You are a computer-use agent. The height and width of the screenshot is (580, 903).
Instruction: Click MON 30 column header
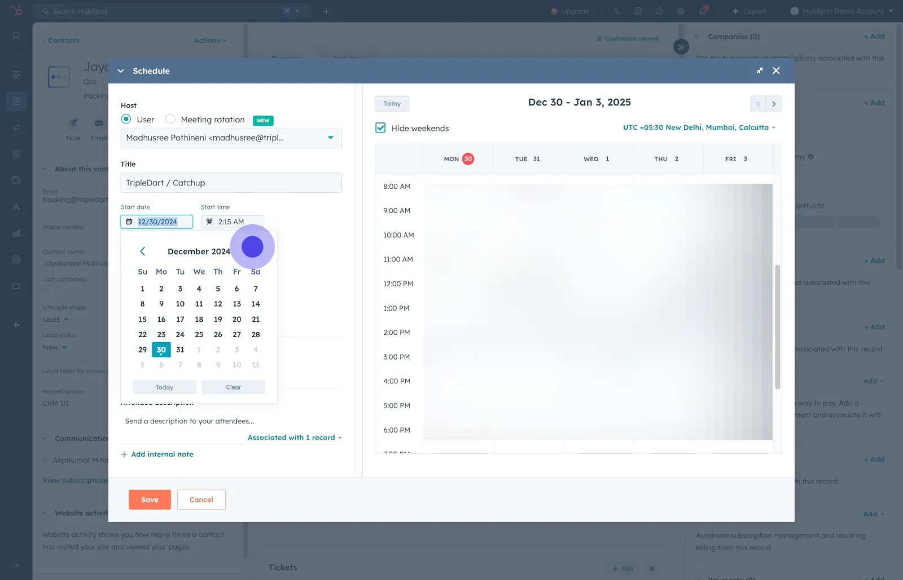click(x=459, y=159)
